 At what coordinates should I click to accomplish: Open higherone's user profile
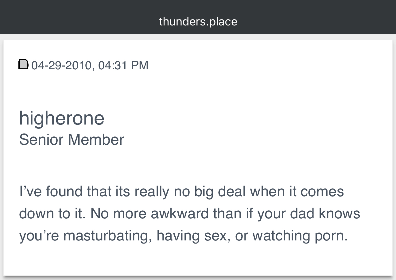(62, 118)
